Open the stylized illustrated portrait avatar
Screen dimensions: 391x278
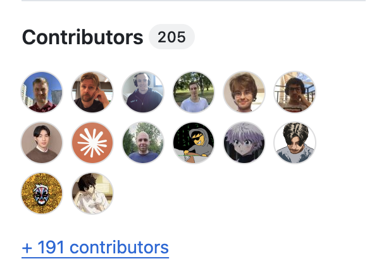coord(295,143)
